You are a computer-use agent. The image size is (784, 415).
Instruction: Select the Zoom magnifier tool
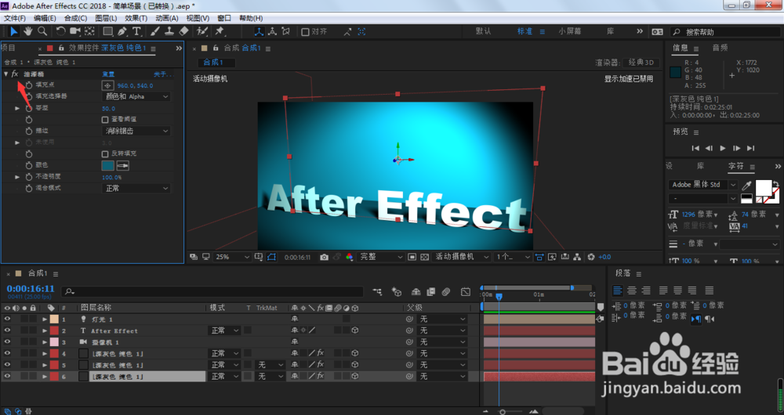[x=42, y=31]
